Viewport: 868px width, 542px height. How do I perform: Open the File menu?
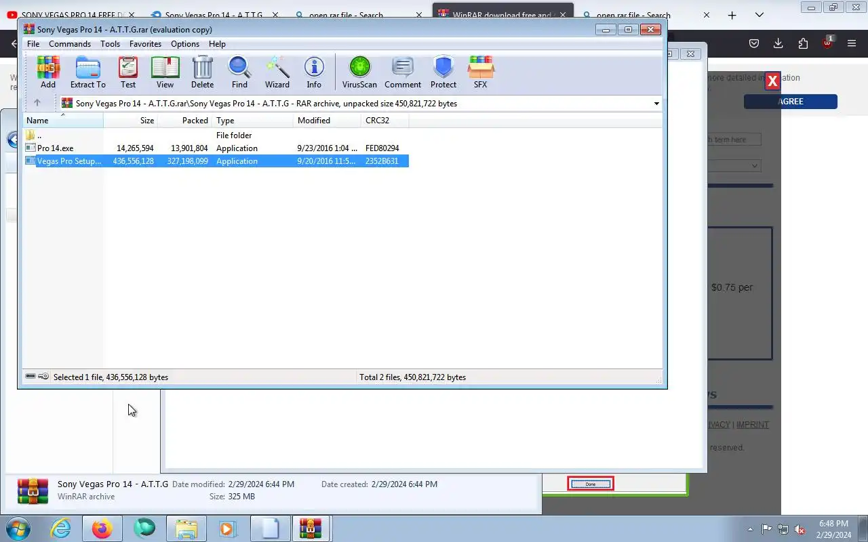point(33,44)
